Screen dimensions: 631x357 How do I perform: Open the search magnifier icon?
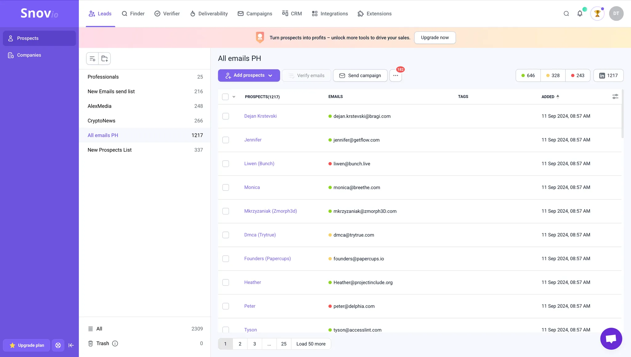566,14
